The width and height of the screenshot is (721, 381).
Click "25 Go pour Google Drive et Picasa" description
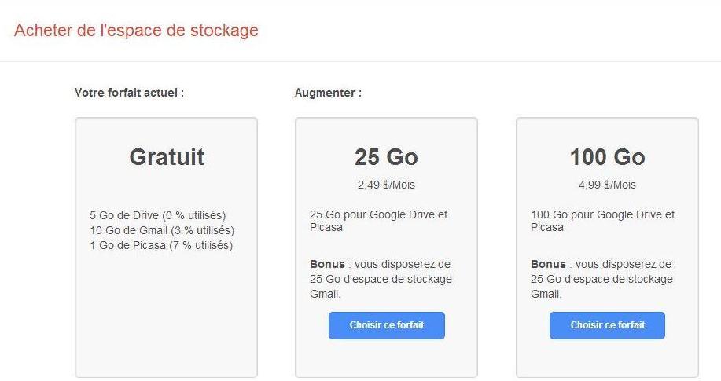(x=378, y=221)
